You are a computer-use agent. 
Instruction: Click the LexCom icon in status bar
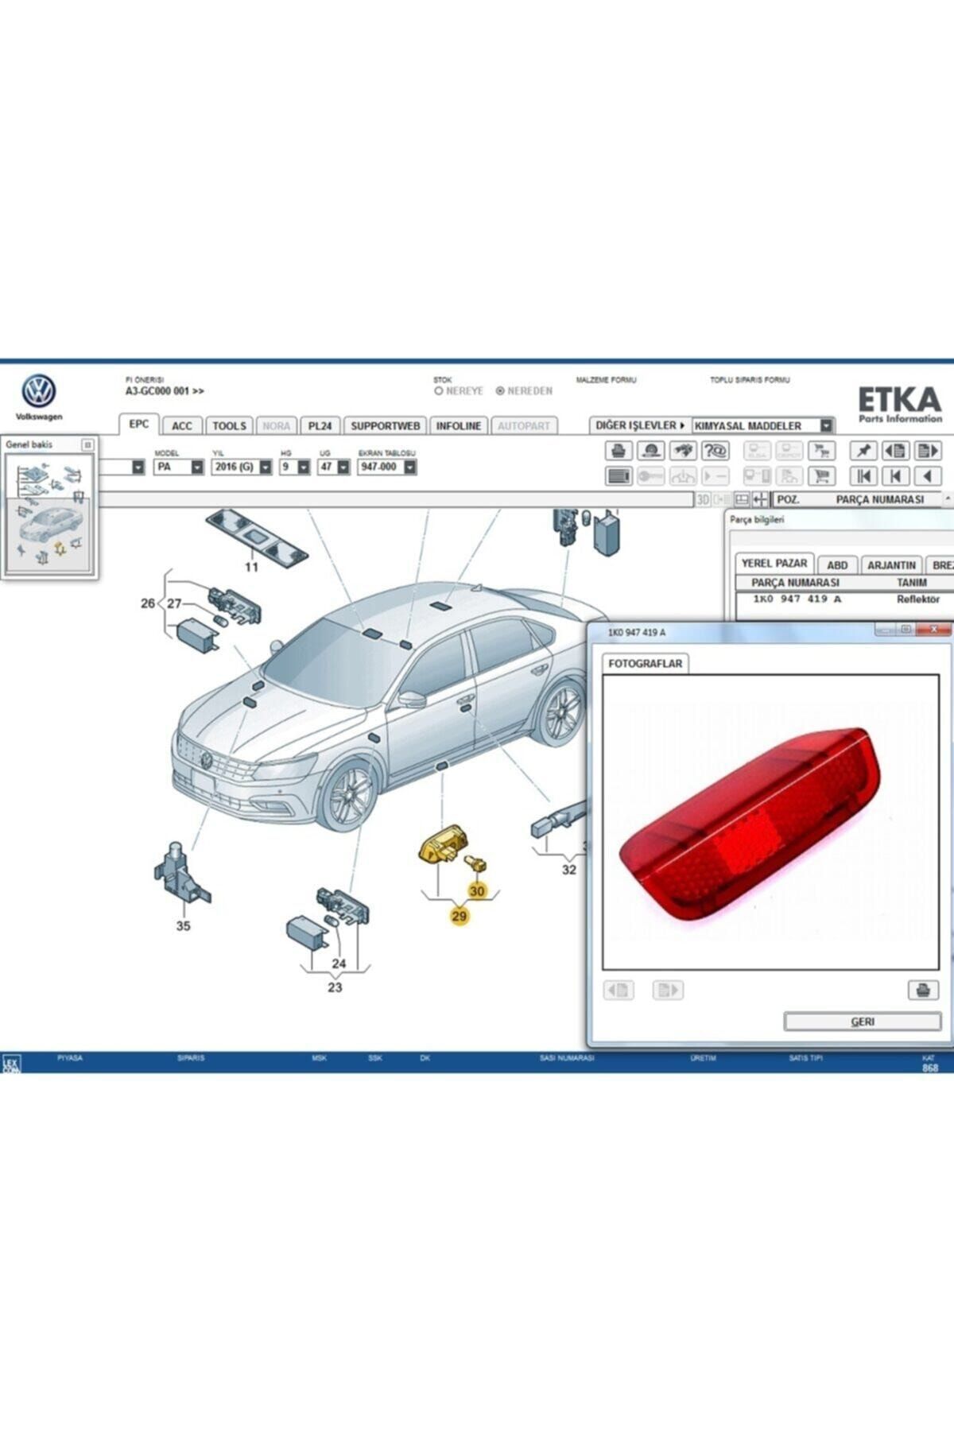click(11, 1063)
